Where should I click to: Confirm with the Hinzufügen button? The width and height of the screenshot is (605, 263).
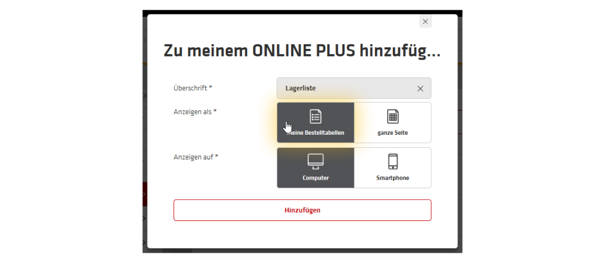pyautogui.click(x=302, y=210)
